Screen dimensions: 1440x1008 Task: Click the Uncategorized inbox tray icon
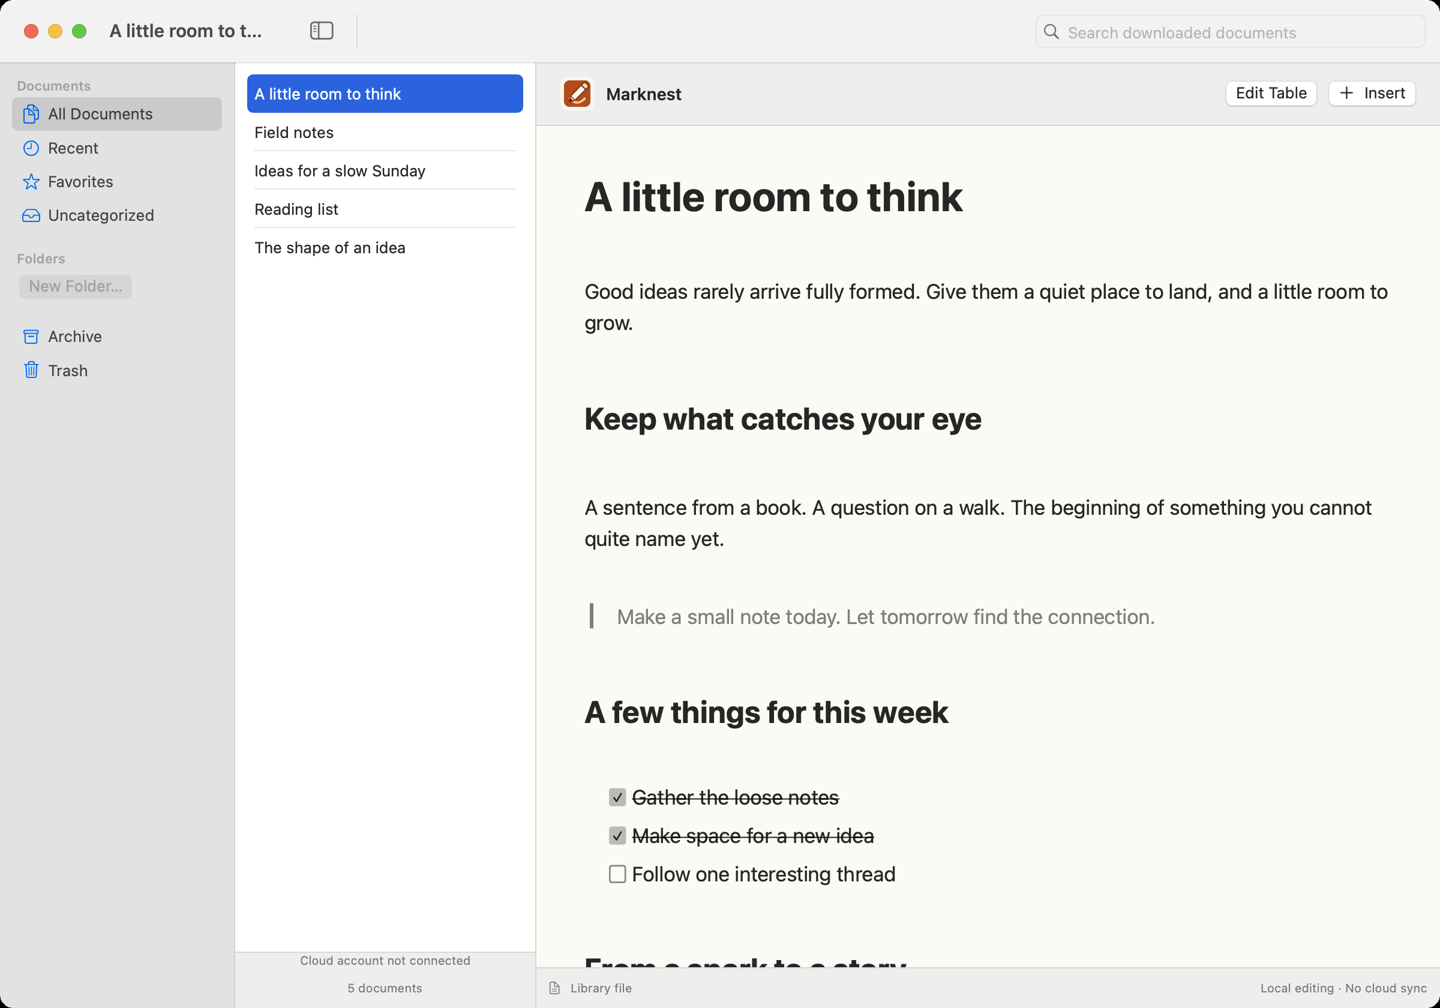[31, 216]
